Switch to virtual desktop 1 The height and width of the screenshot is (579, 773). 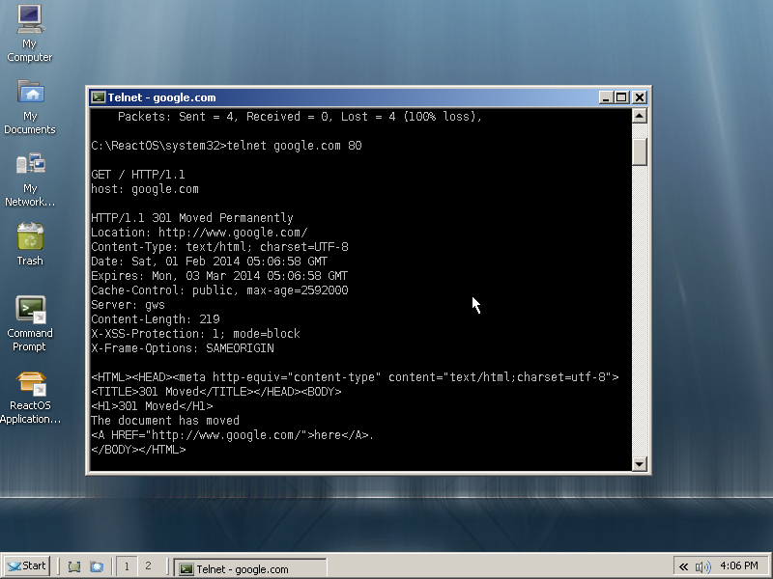pyautogui.click(x=127, y=566)
